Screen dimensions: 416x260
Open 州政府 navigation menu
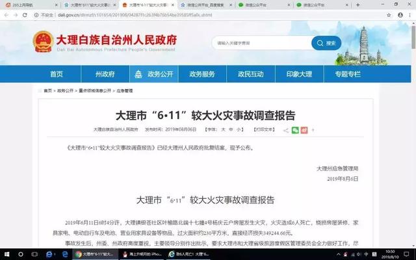(105, 74)
